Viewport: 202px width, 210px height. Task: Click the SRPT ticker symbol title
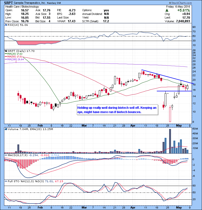(x=8, y=3)
